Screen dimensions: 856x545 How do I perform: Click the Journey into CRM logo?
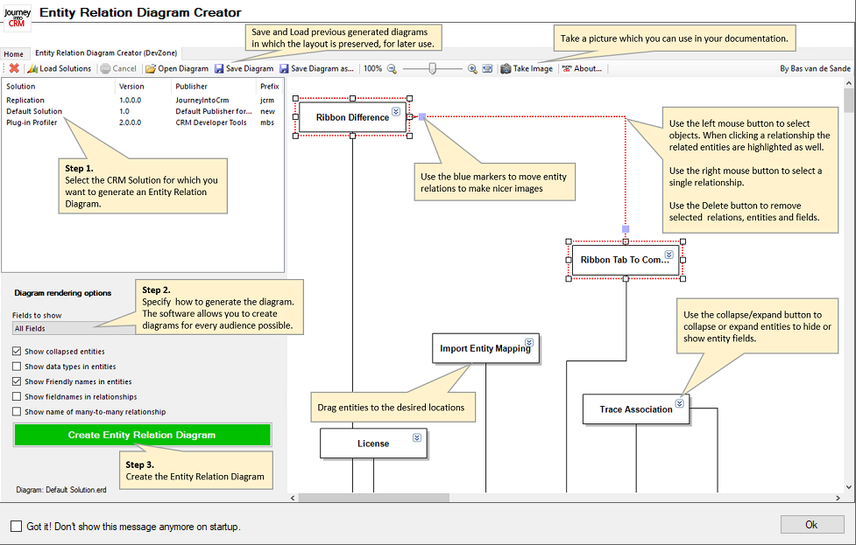(18, 17)
